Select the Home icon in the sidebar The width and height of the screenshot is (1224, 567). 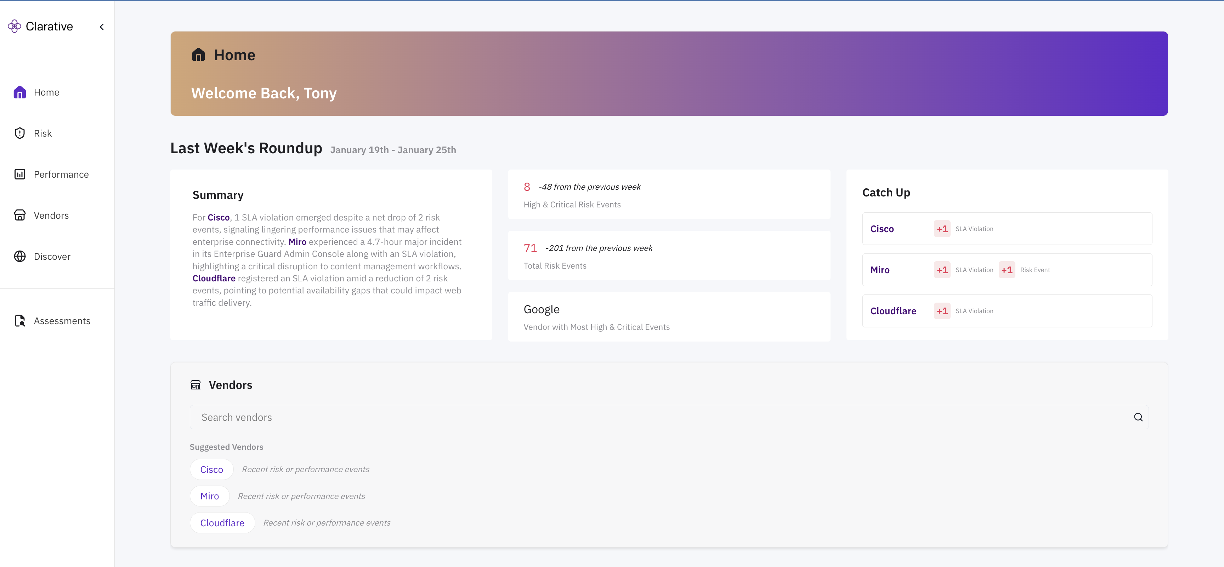[x=19, y=92]
